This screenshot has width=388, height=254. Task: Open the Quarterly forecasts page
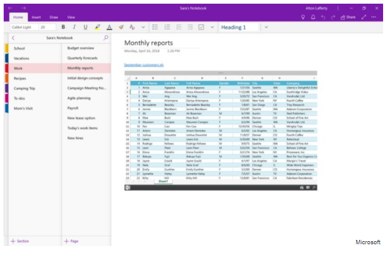click(x=86, y=58)
